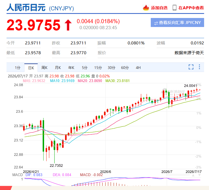The height and width of the screenshot is (190, 209).
Task: Switch to the 年K chart tab
Action: click(71, 68)
